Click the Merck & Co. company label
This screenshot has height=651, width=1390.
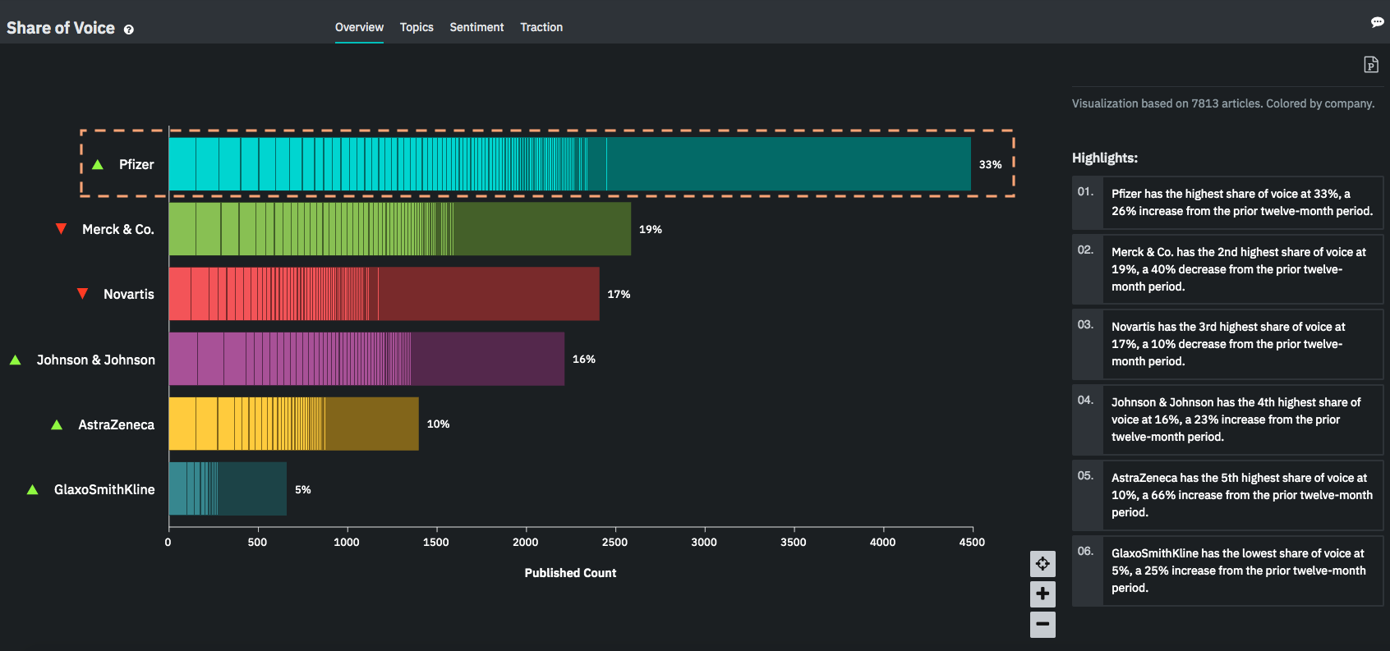[x=118, y=229]
